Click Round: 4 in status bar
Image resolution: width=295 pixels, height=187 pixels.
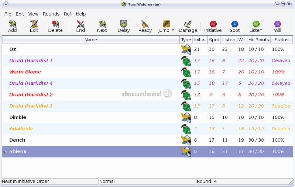coord(207,181)
